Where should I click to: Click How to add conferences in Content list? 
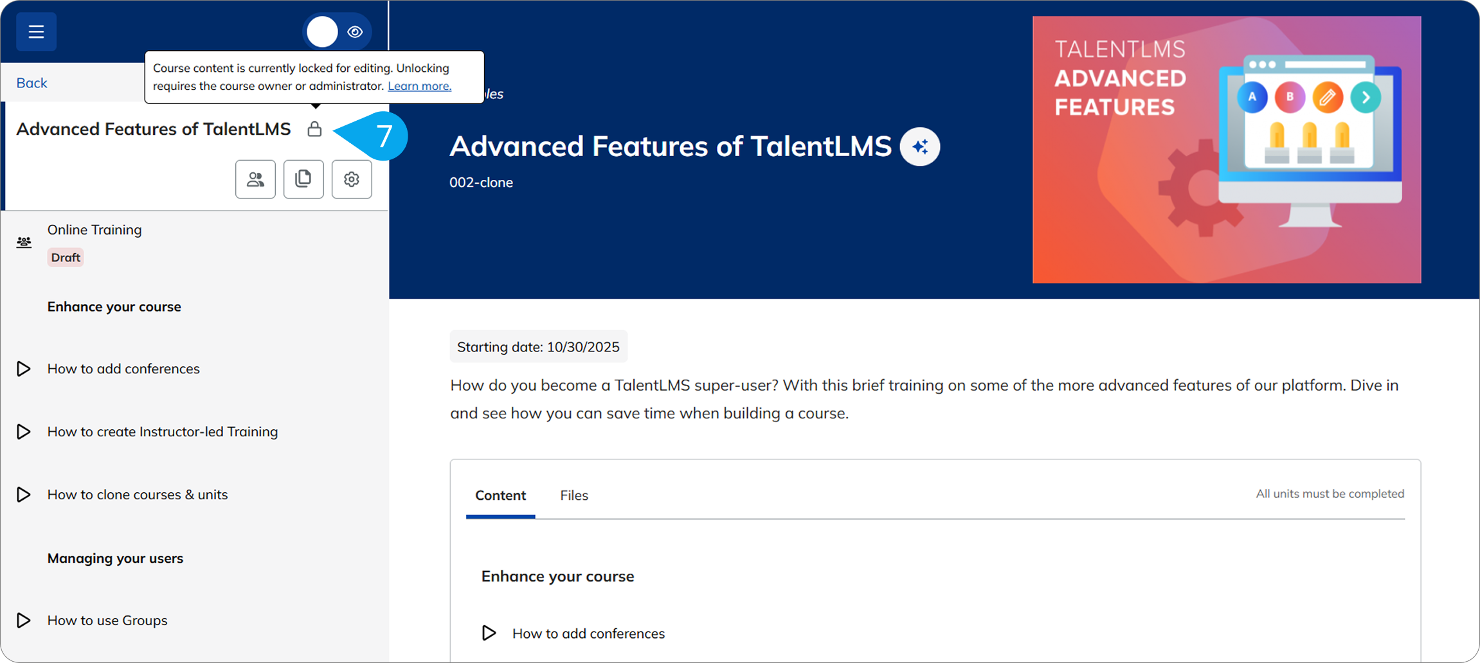(588, 633)
